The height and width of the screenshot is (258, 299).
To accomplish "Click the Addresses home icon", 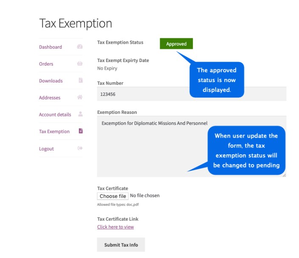I will tap(80, 97).
